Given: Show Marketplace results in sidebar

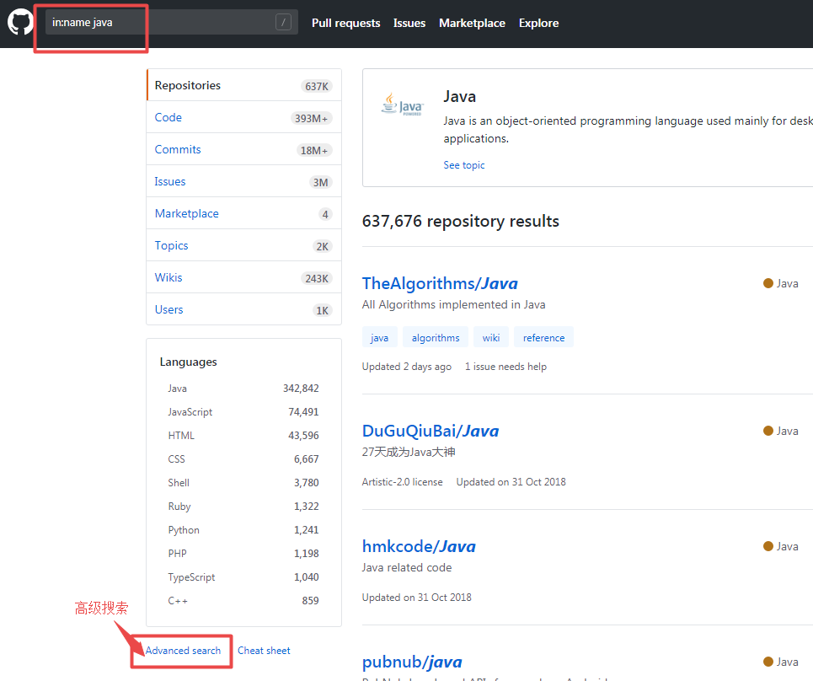Looking at the screenshot, I should [x=243, y=214].
